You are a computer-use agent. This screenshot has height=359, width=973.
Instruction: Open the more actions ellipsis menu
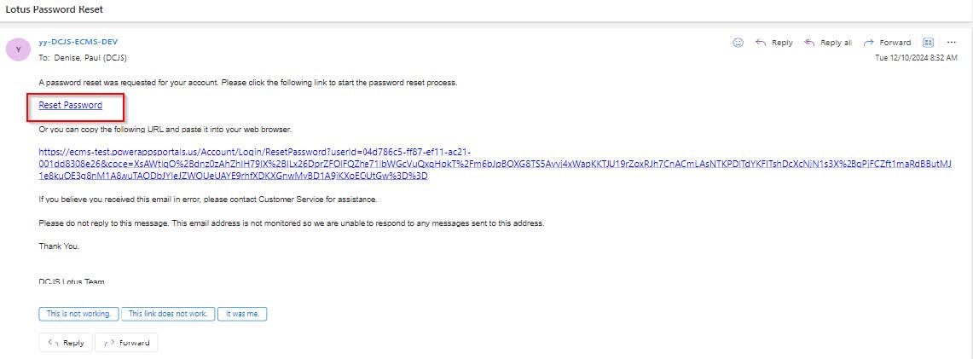click(952, 43)
